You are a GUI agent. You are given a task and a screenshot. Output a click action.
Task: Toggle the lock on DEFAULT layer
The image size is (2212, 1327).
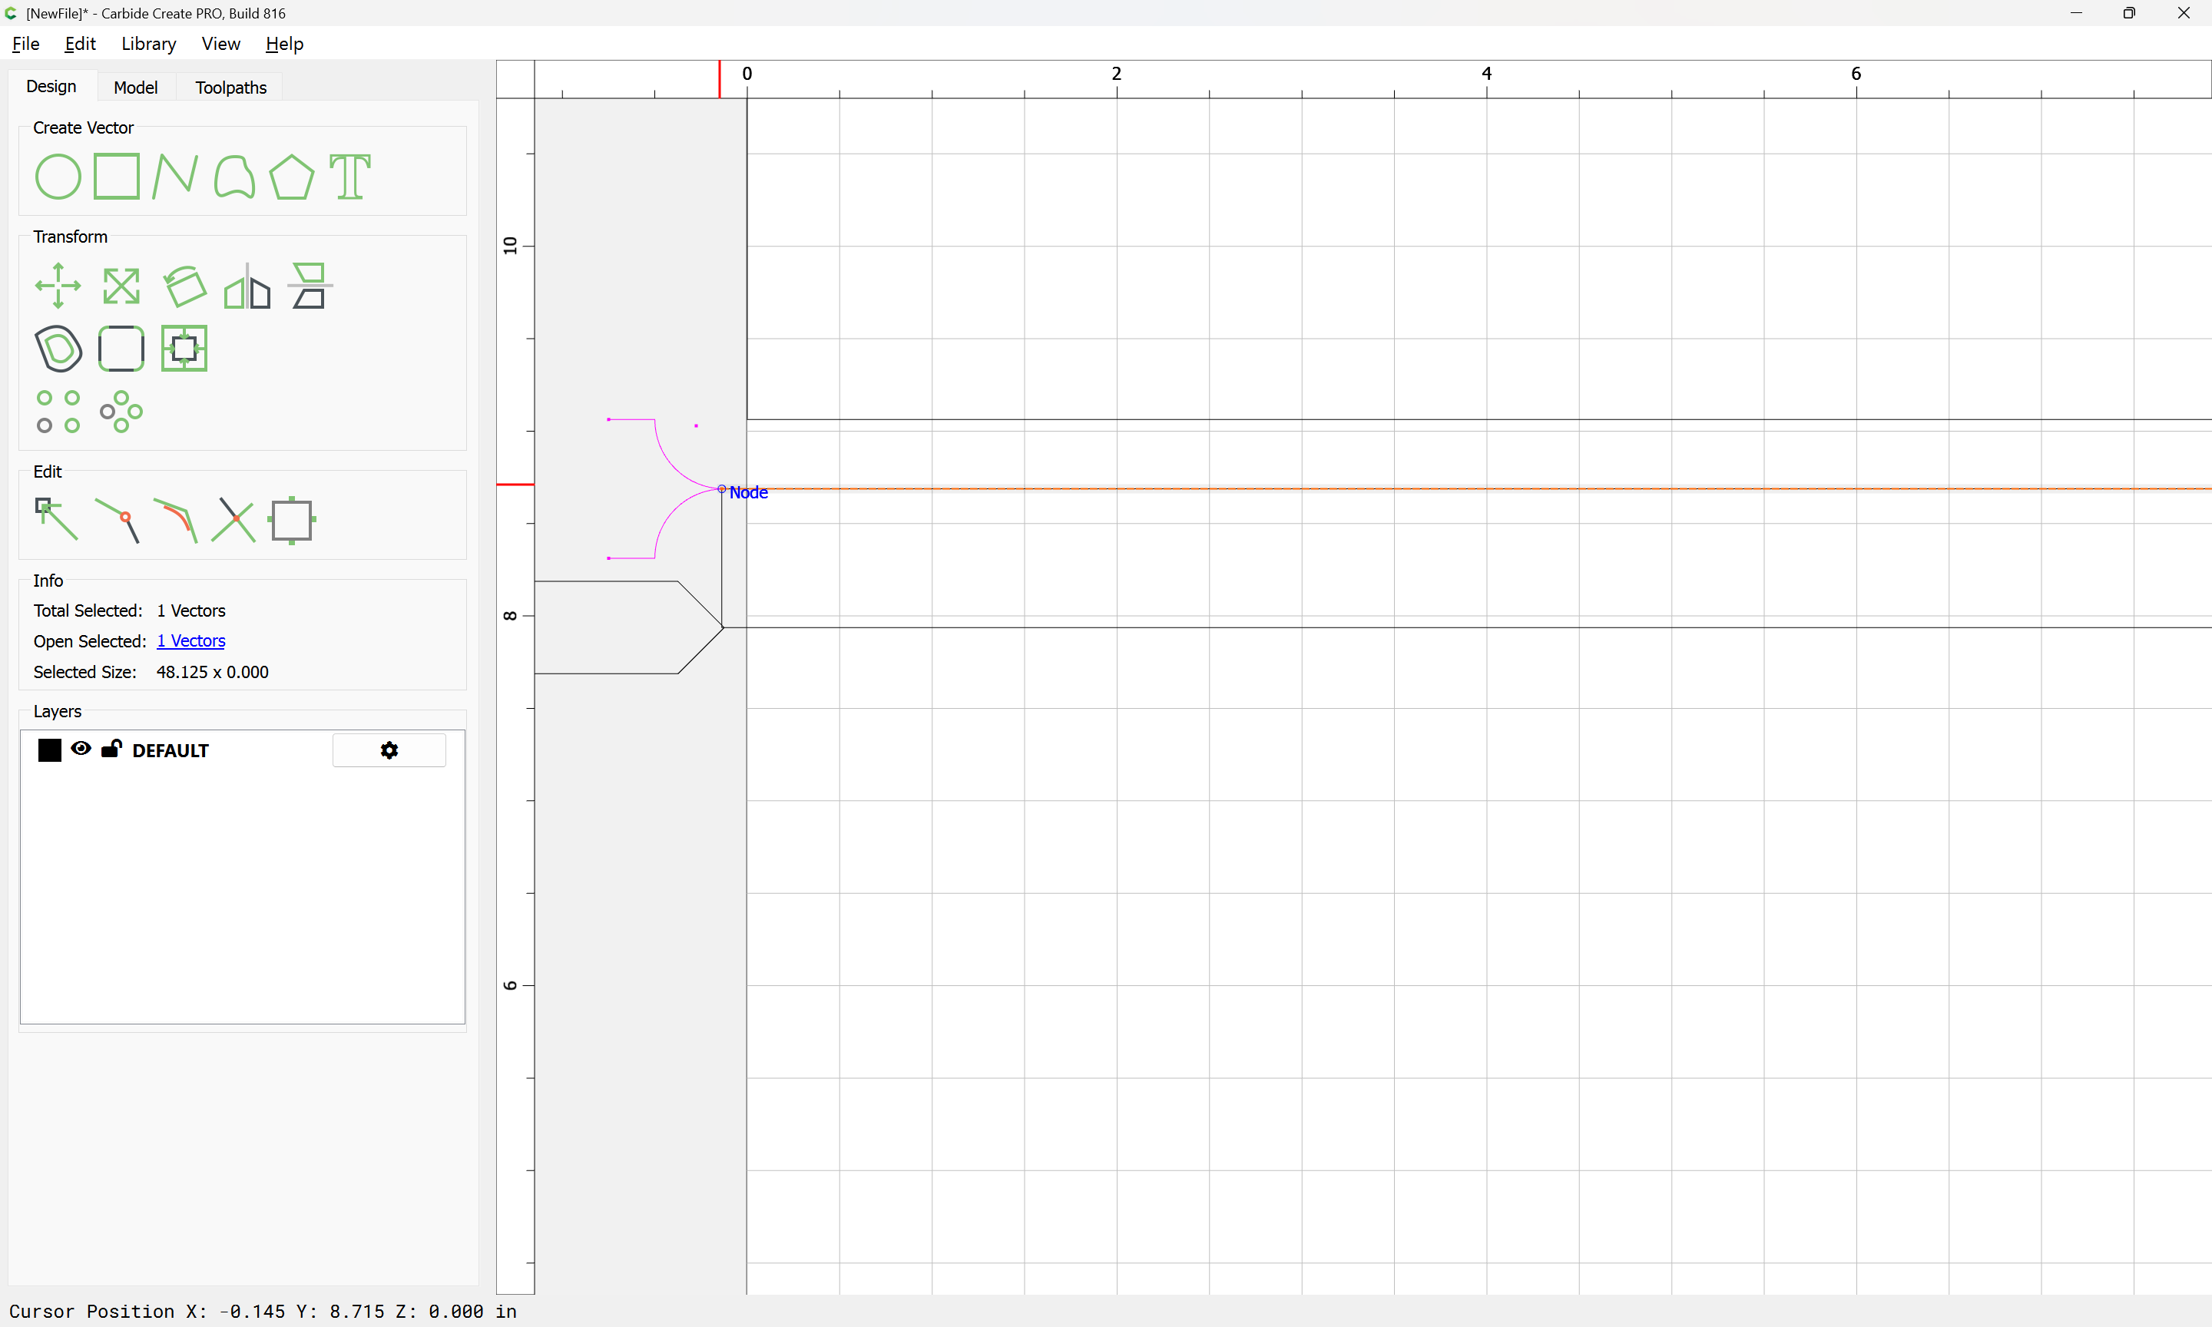point(111,750)
